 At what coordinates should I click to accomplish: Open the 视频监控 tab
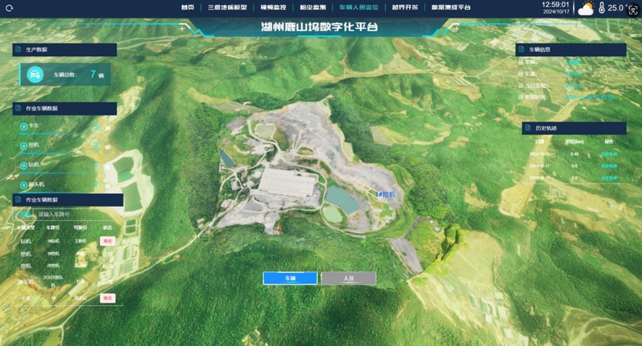click(274, 7)
